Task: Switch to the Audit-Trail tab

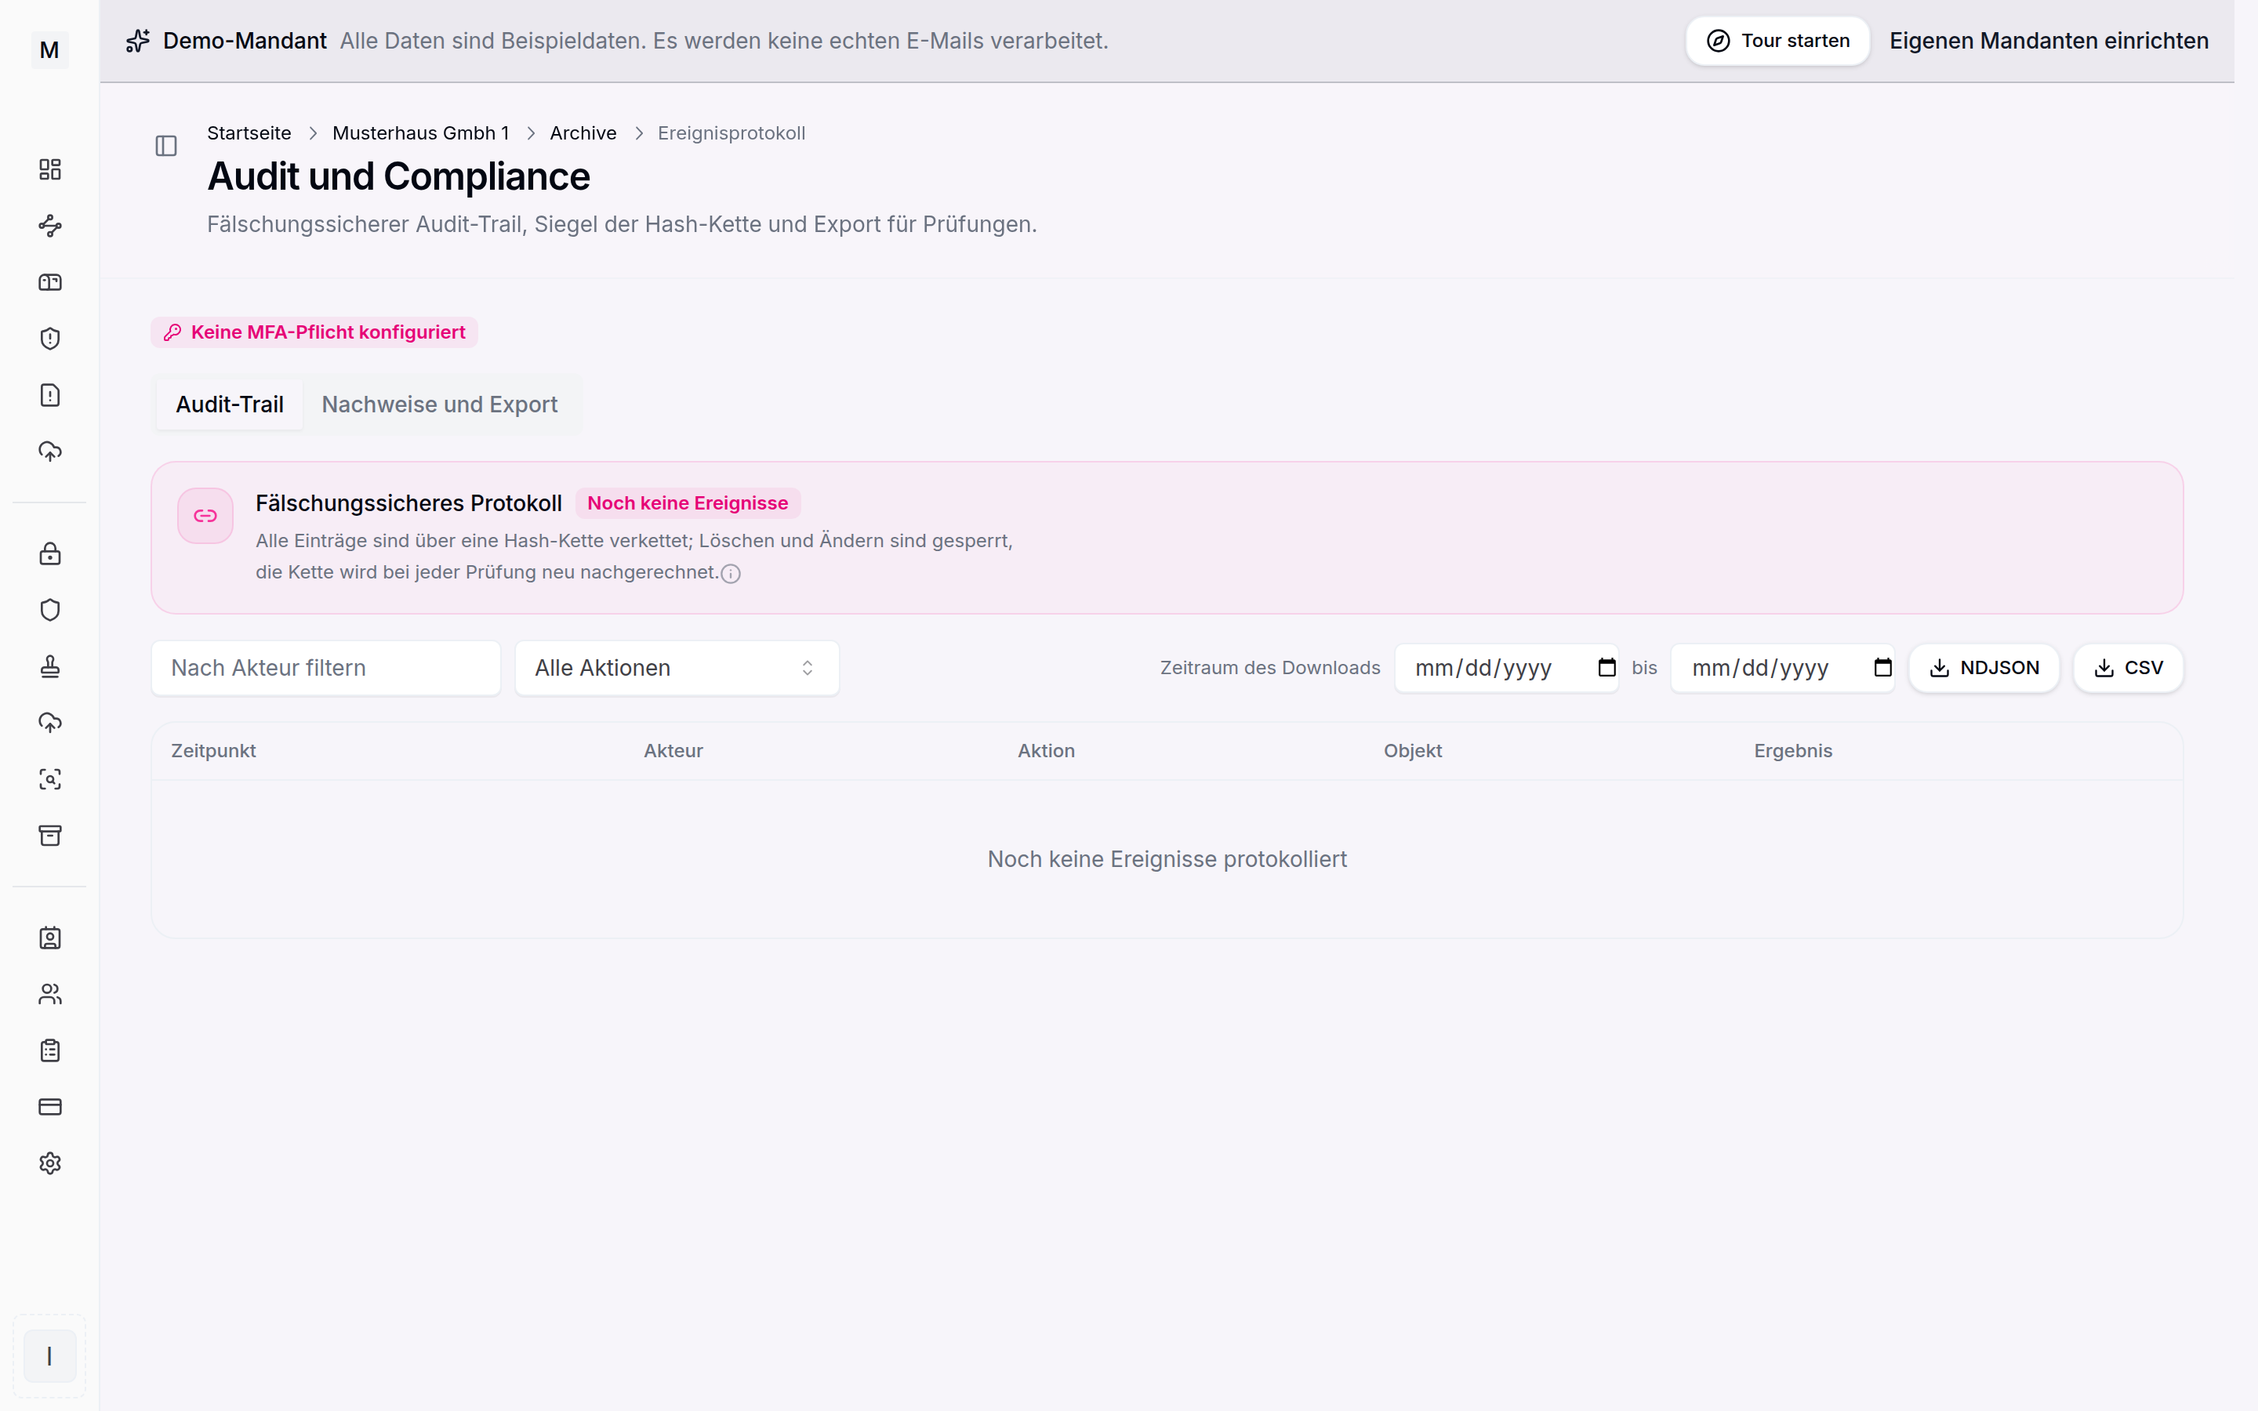Action: pos(230,404)
